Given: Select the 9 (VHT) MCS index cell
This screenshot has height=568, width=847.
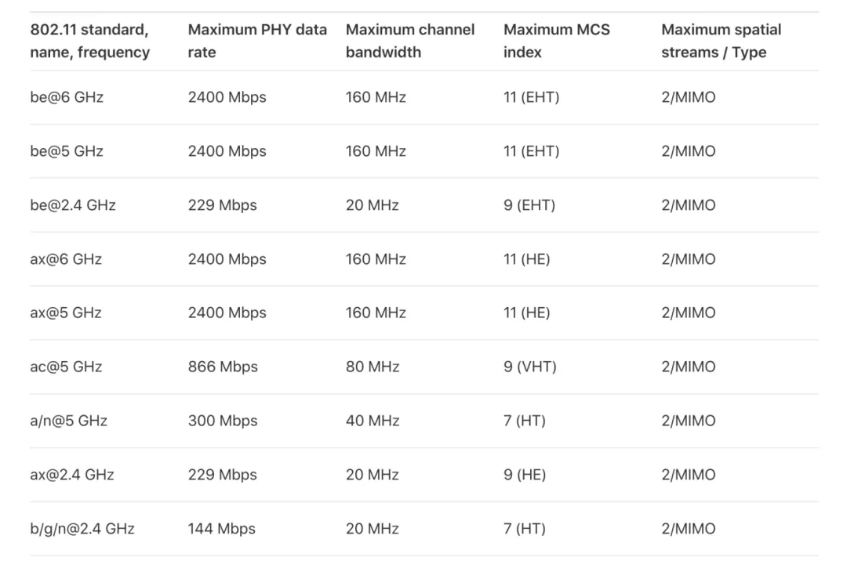Looking at the screenshot, I should click(530, 367).
